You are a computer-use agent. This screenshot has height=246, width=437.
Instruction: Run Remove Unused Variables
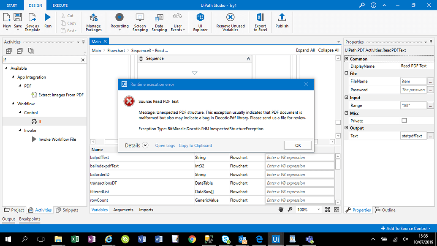click(230, 22)
